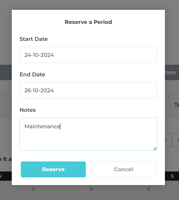Click the End Date label

[33, 75]
